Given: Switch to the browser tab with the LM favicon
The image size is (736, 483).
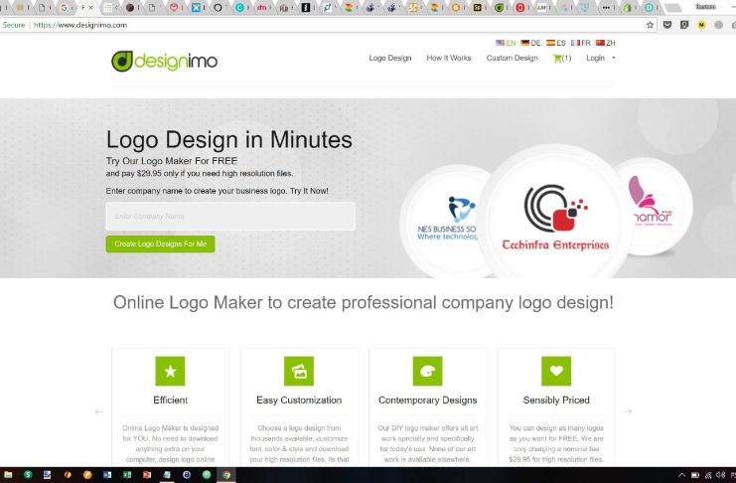Looking at the screenshot, I should (541, 8).
